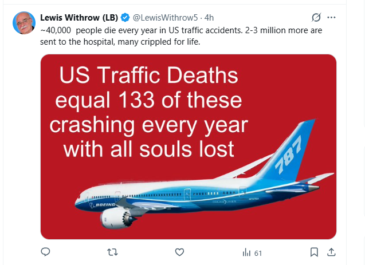This screenshot has height=265, width=365.
Task: Share the post via the share icon
Action: (x=331, y=252)
